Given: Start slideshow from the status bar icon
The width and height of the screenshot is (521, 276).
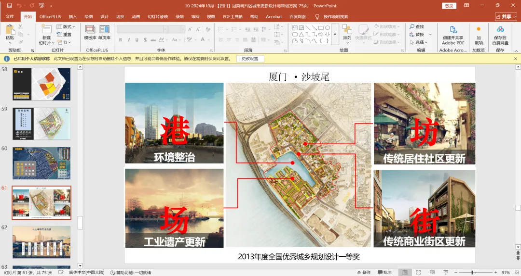Looking at the screenshot, I should 446,272.
